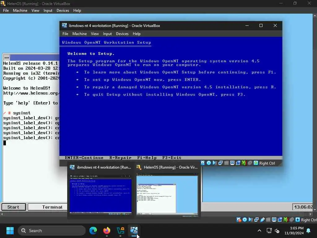Click recording indicator in ibmdows status bar
Viewport: 317px width, 238px height.
click(x=238, y=163)
